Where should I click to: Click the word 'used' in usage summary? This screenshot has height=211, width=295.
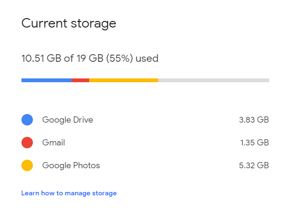(x=147, y=58)
